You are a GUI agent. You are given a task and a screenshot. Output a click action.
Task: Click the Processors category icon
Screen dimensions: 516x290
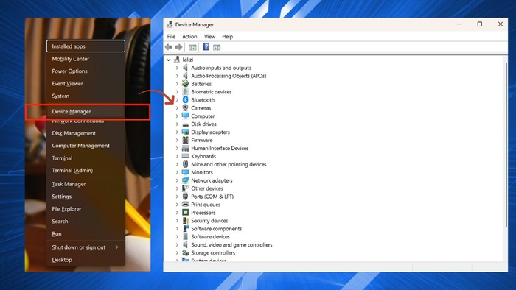coord(185,213)
